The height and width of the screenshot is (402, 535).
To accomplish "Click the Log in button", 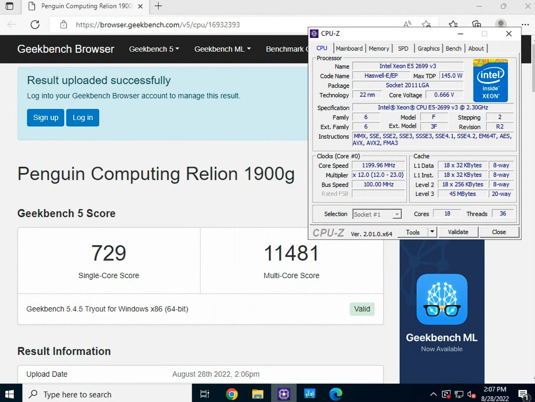I will pyautogui.click(x=83, y=118).
